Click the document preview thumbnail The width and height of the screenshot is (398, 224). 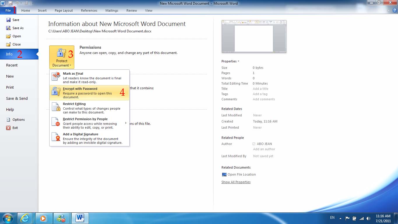point(254,36)
